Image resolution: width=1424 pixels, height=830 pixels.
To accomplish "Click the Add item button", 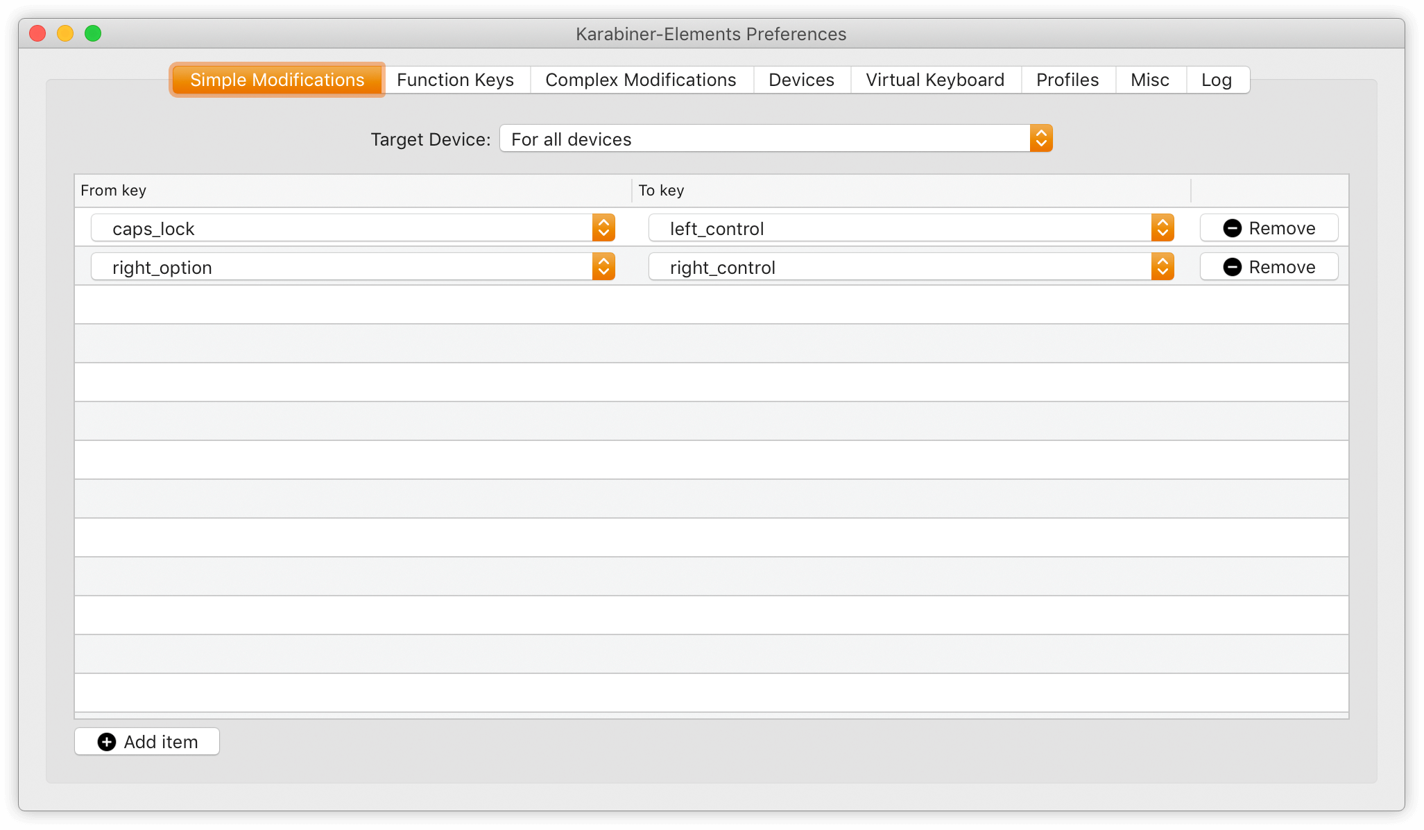I will point(147,741).
